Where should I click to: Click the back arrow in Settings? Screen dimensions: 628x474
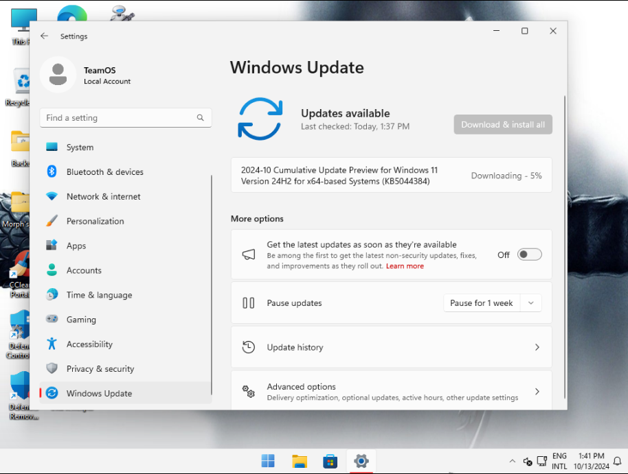coord(44,36)
